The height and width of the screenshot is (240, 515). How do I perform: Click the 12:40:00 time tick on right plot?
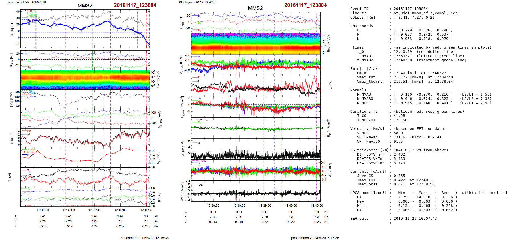click(x=291, y=205)
